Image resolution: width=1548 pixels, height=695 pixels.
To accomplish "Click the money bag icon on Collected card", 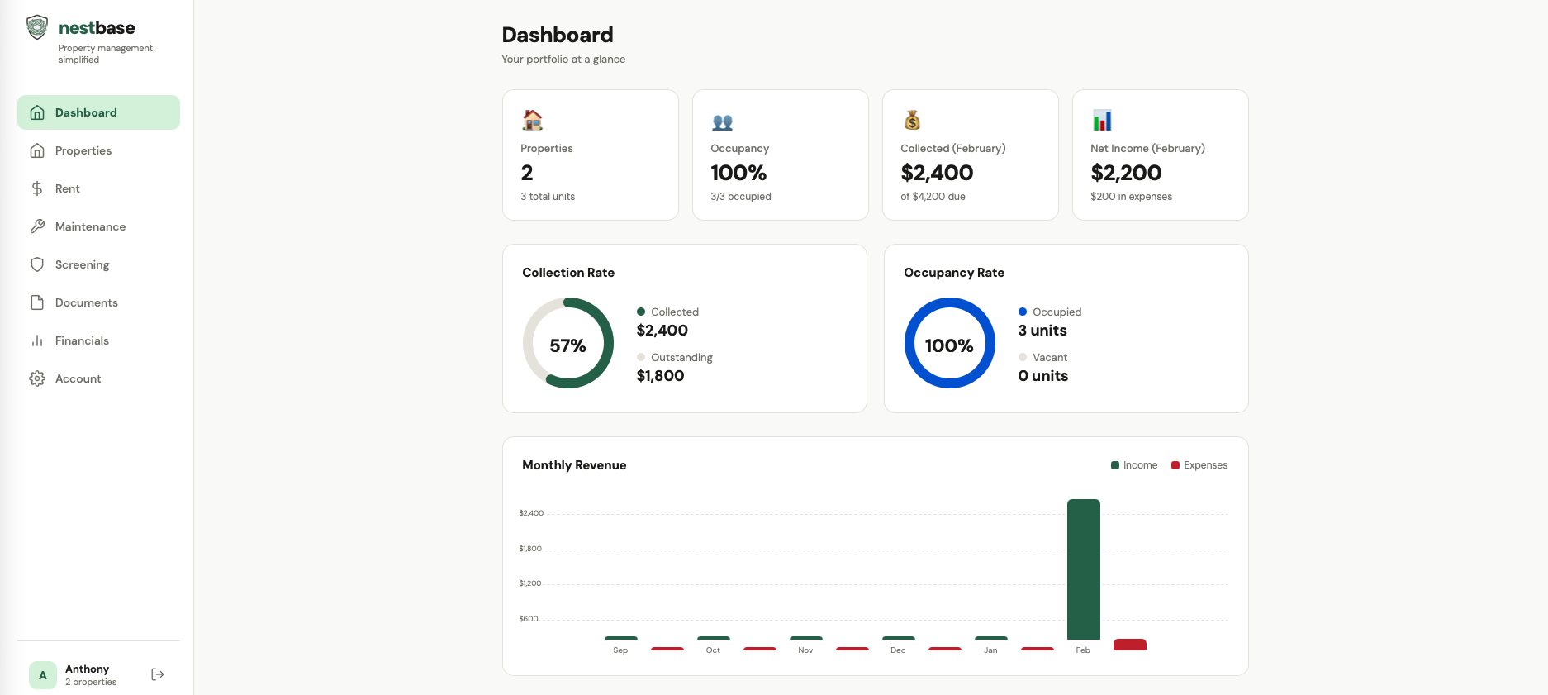I will [912, 121].
